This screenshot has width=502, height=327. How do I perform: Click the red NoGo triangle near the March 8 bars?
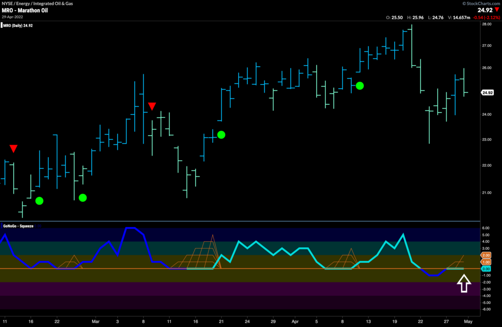coord(152,106)
